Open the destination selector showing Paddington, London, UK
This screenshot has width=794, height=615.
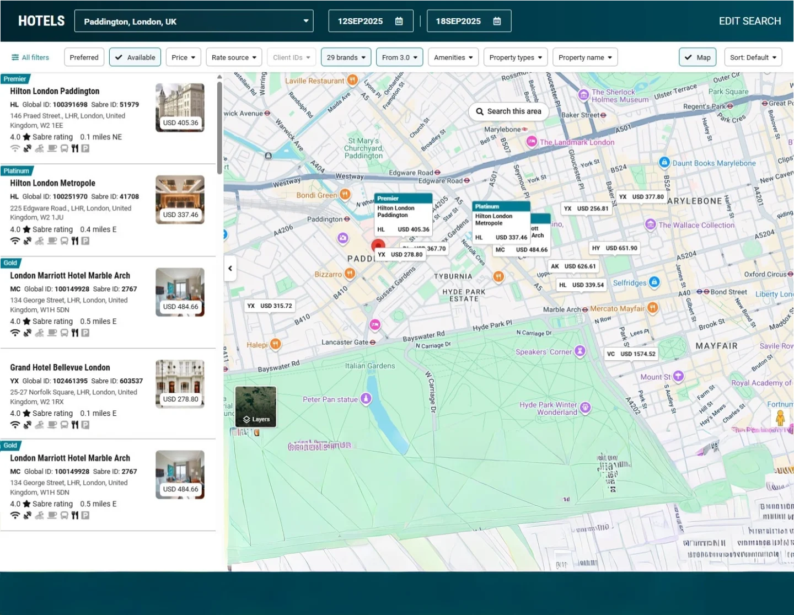[194, 20]
